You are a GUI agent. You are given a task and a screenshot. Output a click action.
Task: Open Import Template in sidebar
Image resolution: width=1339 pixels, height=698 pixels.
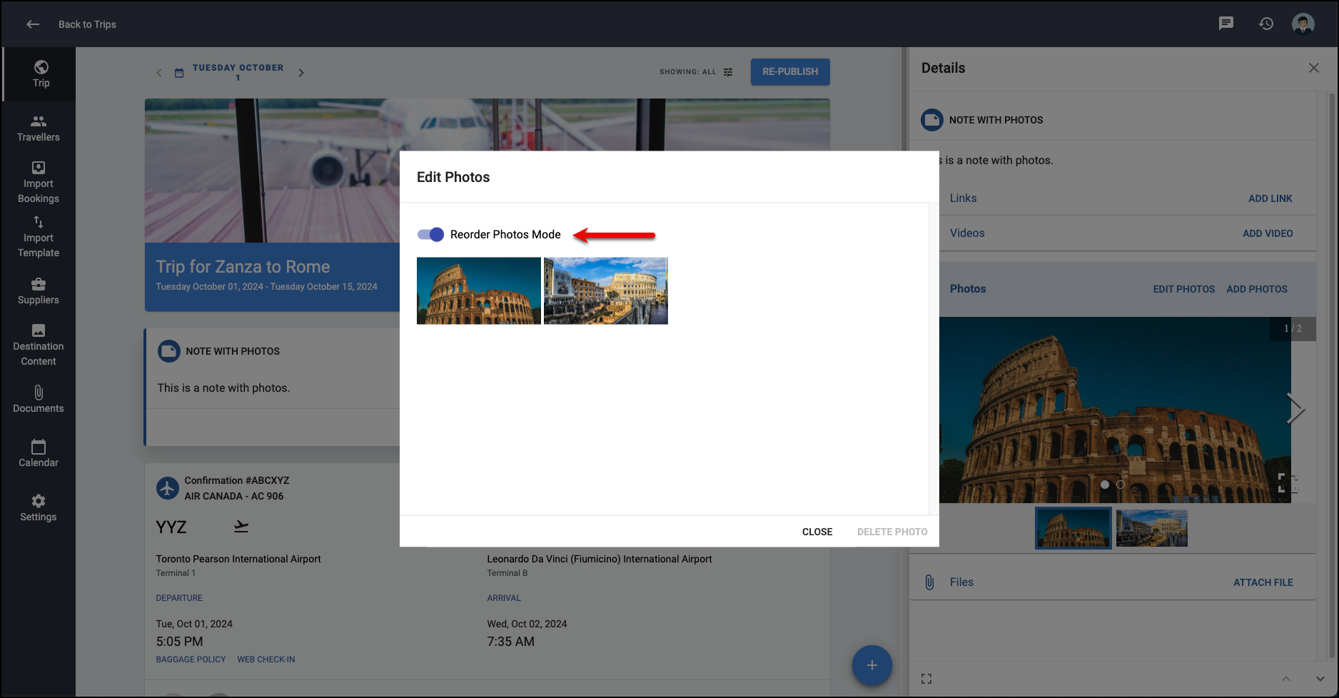39,237
